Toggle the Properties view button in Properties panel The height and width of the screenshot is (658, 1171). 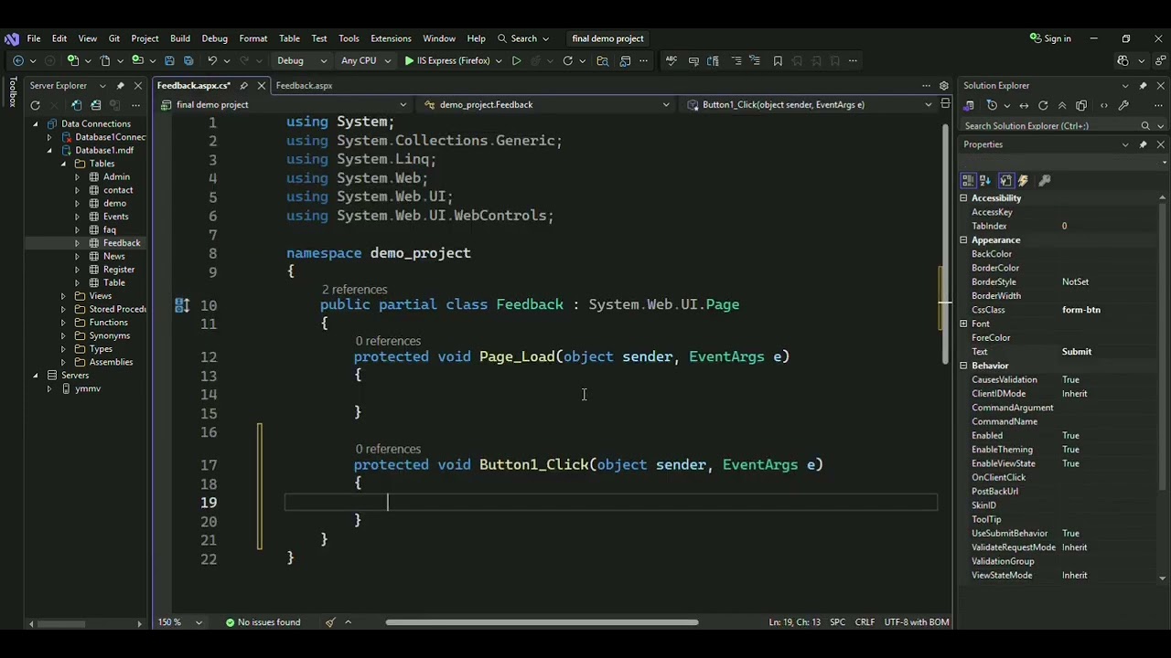[x=1005, y=181]
